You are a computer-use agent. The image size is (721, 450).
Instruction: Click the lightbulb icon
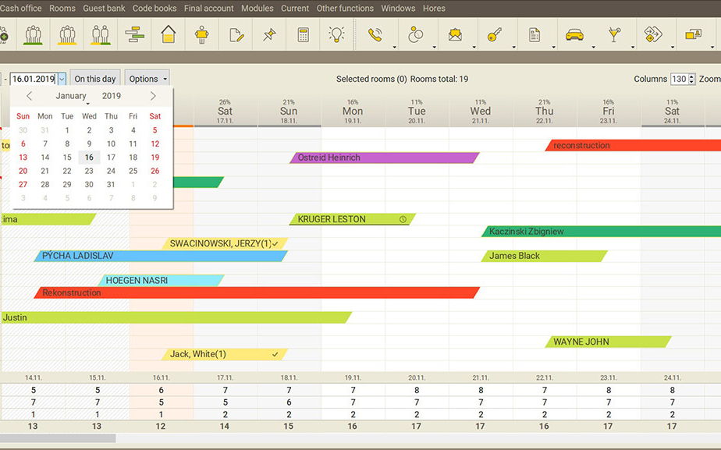[336, 35]
